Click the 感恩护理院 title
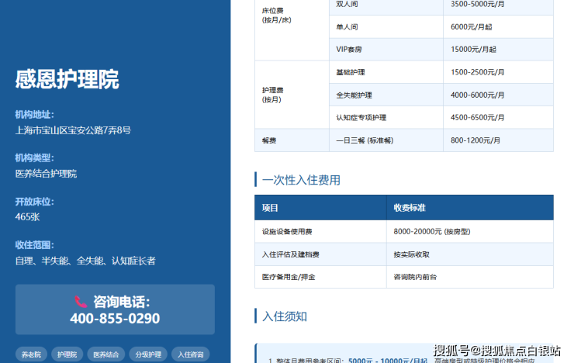574x363 pixels. 67,79
